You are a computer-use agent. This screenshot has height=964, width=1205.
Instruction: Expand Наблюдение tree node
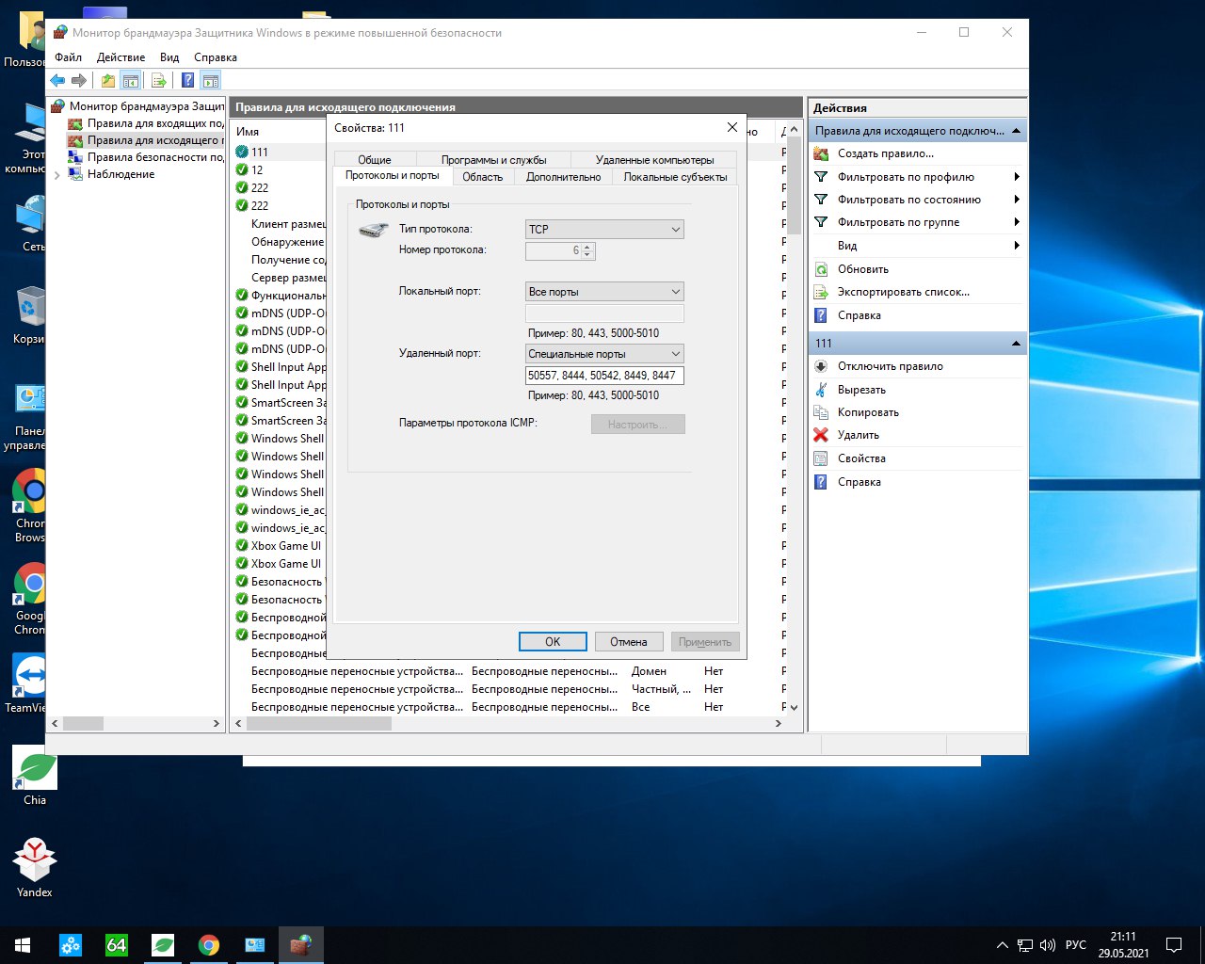(57, 175)
